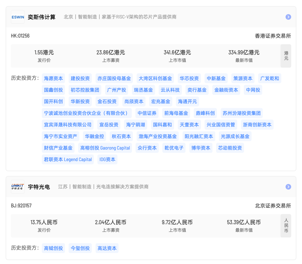
Task: Click investor tag 天壹资本
Action: [x=189, y=125]
